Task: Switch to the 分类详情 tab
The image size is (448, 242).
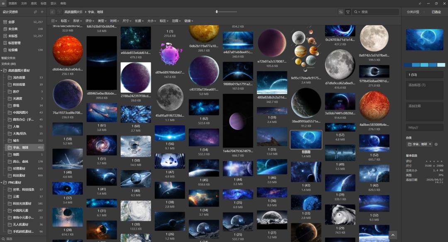Action: [x=413, y=12]
